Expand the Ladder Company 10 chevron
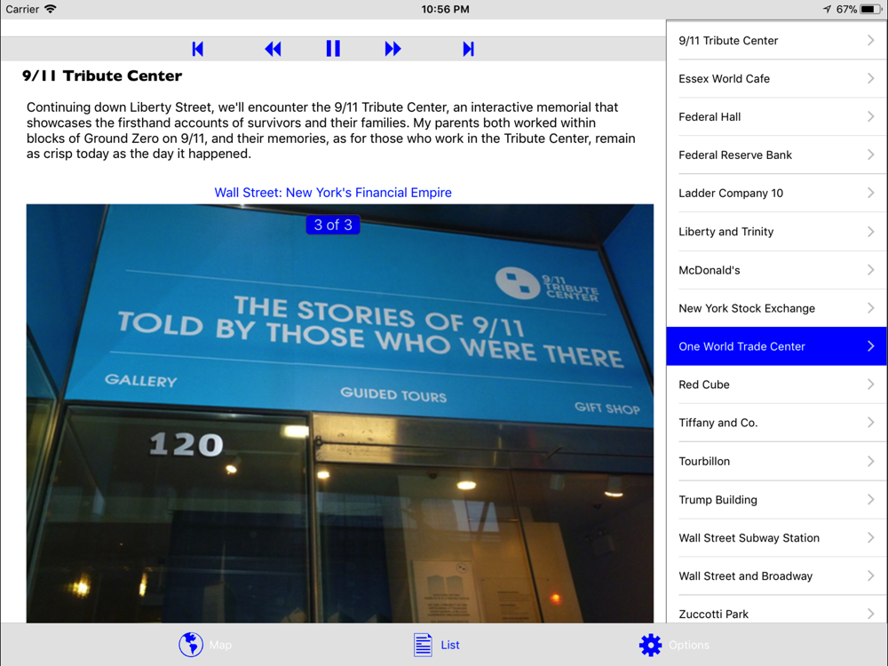 pyautogui.click(x=871, y=193)
